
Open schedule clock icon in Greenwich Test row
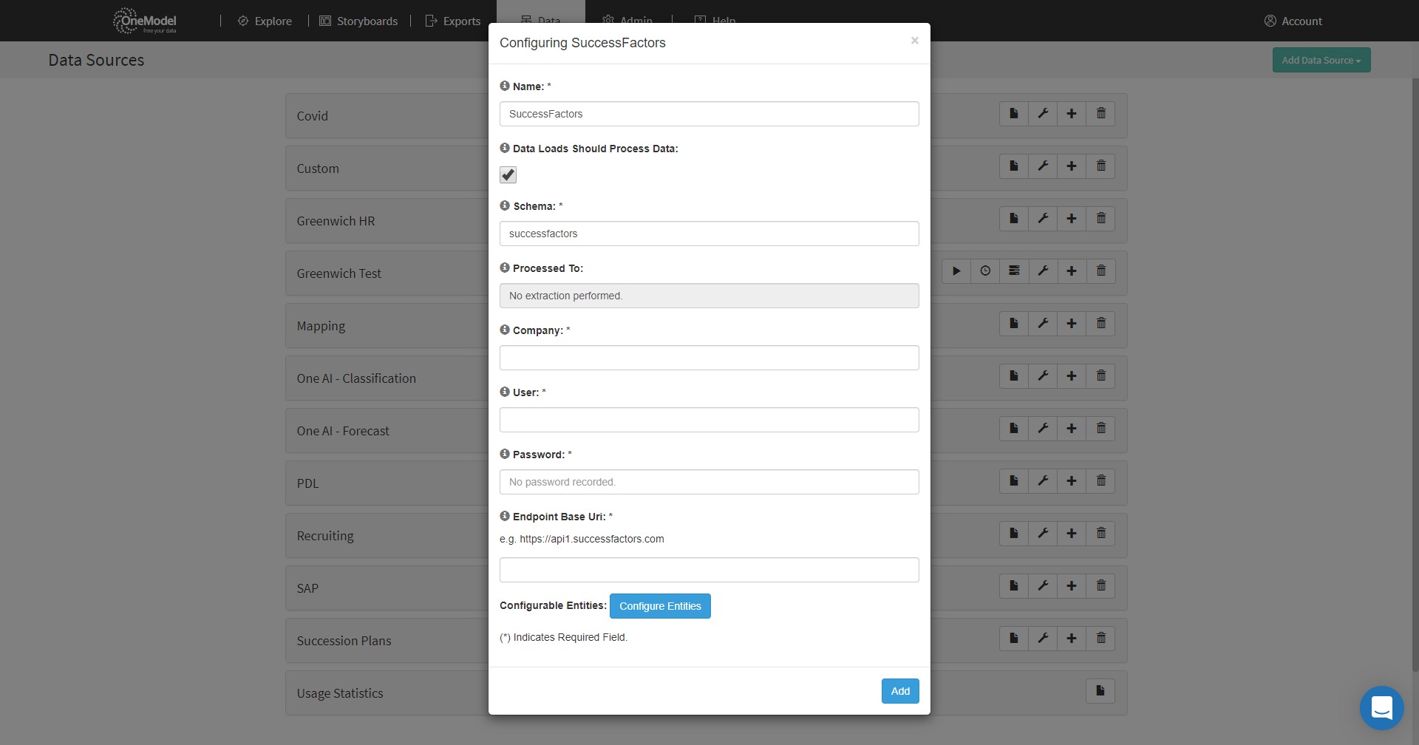pos(985,271)
